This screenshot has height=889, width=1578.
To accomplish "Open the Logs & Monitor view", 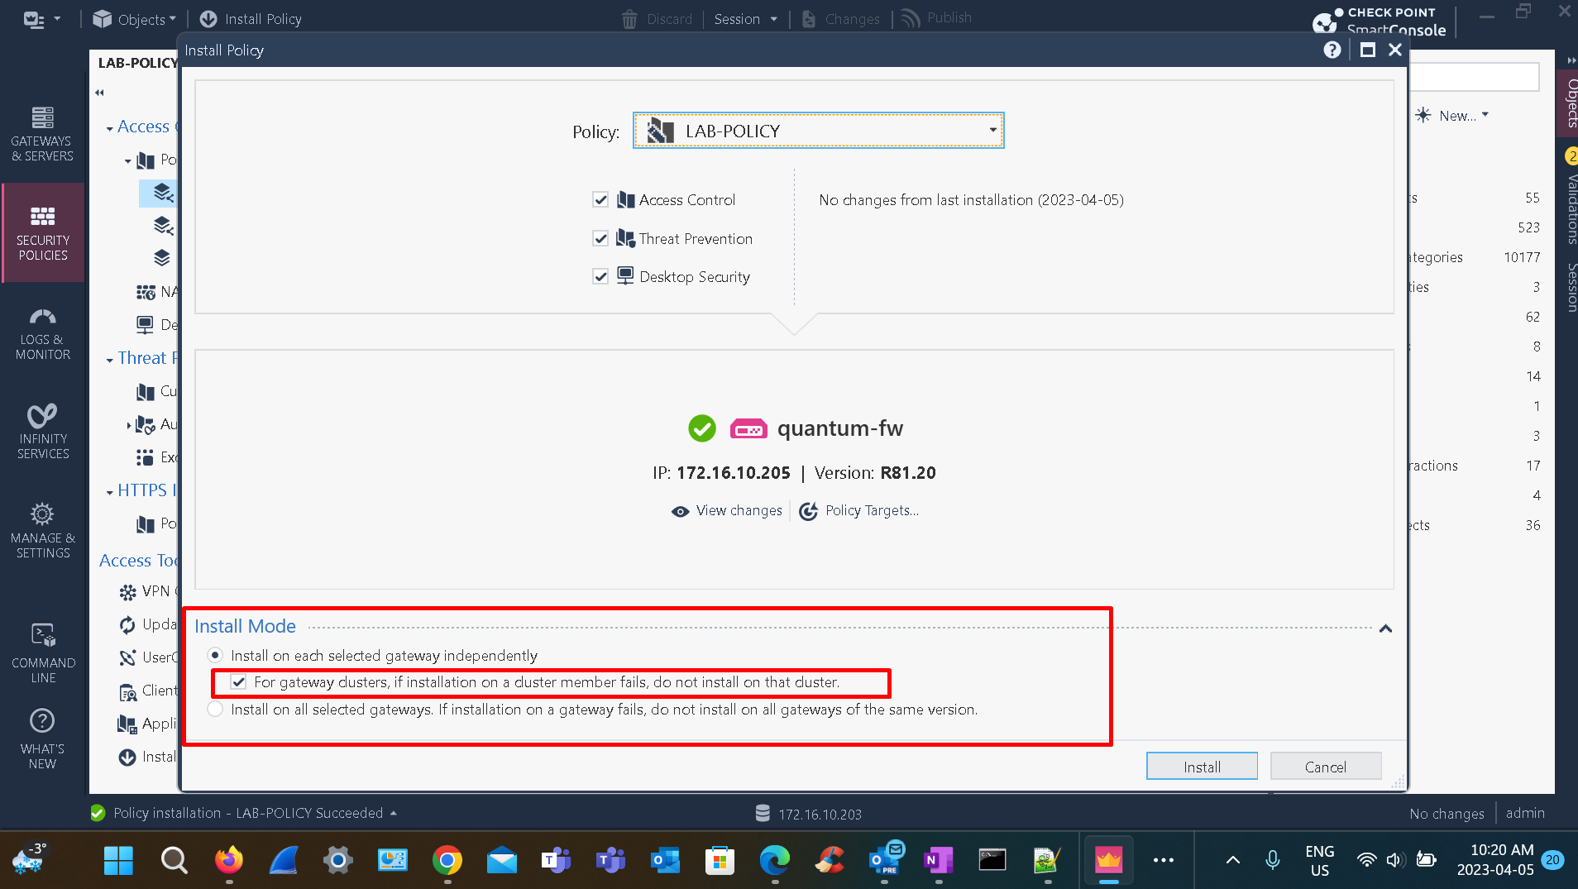I will (x=42, y=331).
